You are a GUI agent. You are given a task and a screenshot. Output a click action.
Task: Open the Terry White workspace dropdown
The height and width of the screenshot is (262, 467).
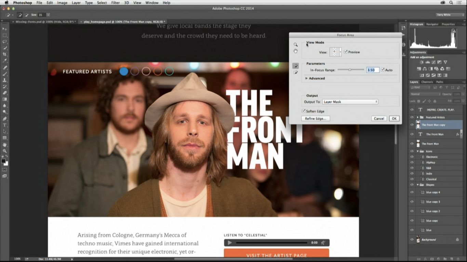(x=449, y=15)
